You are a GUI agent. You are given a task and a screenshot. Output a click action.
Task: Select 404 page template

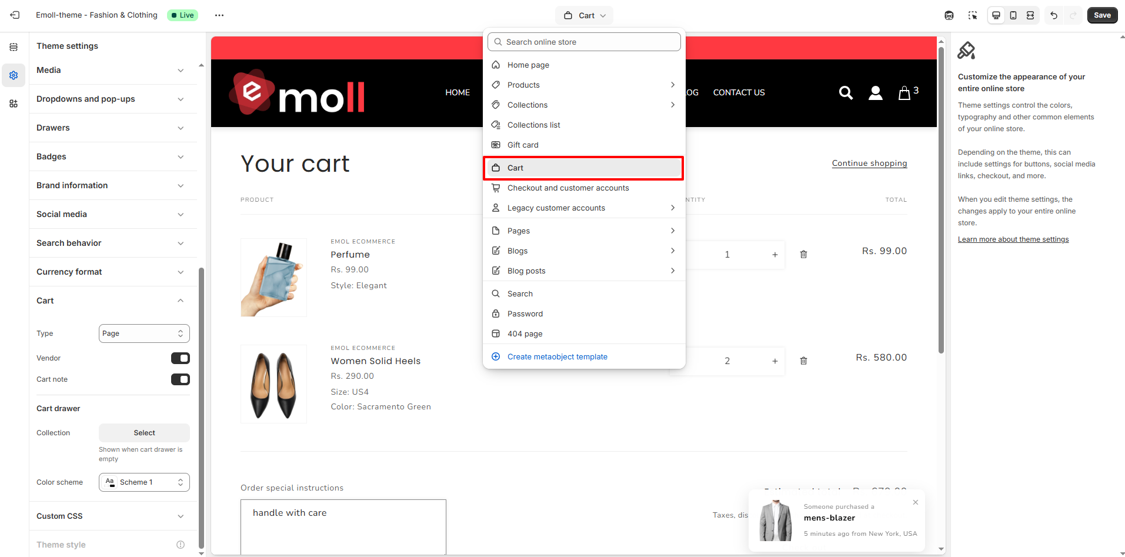click(x=584, y=333)
